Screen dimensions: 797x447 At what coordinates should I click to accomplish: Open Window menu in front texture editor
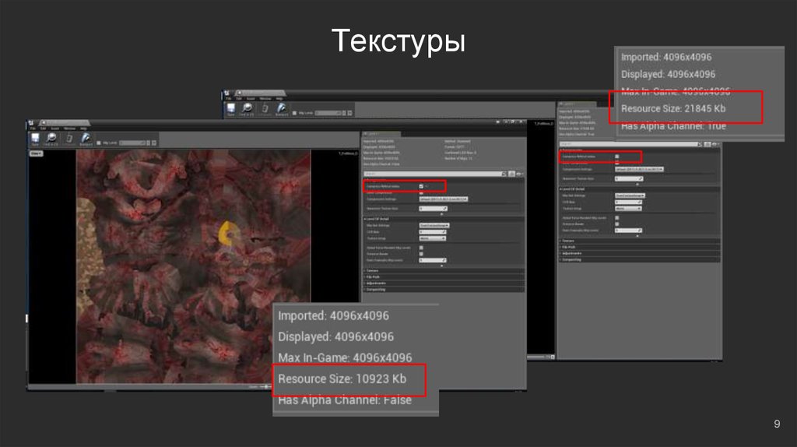(69, 128)
